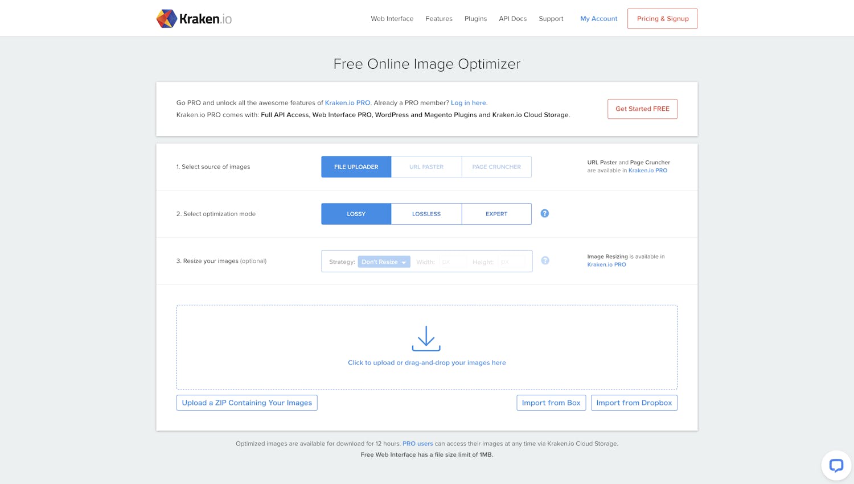The image size is (854, 484).
Task: Click the resize images help question icon
Action: pyautogui.click(x=545, y=260)
